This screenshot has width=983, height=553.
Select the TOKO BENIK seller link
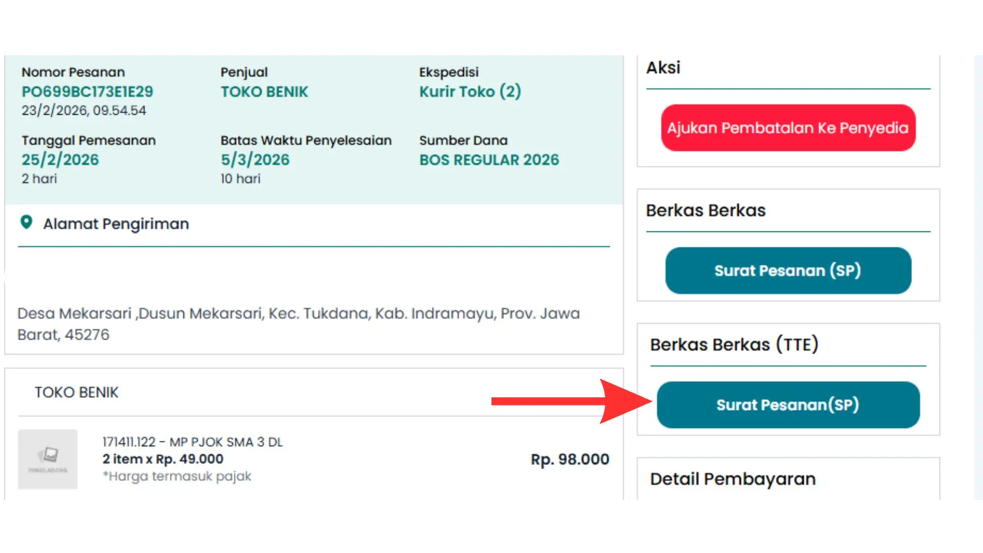coord(264,92)
